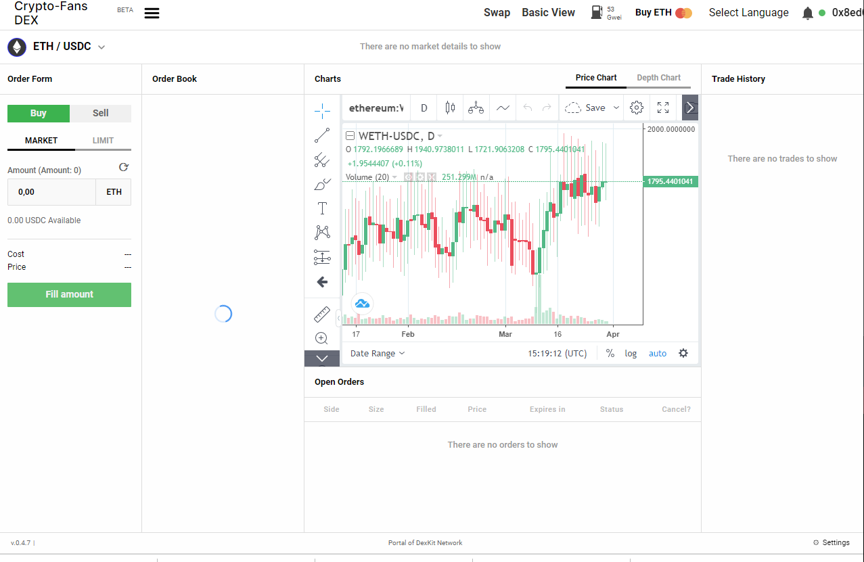The image size is (864, 562).
Task: Click the gas pump Gwei icon
Action: pos(597,12)
